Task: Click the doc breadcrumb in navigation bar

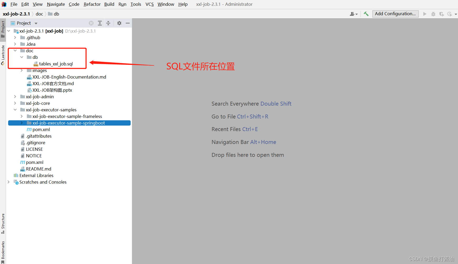Action: [39, 14]
